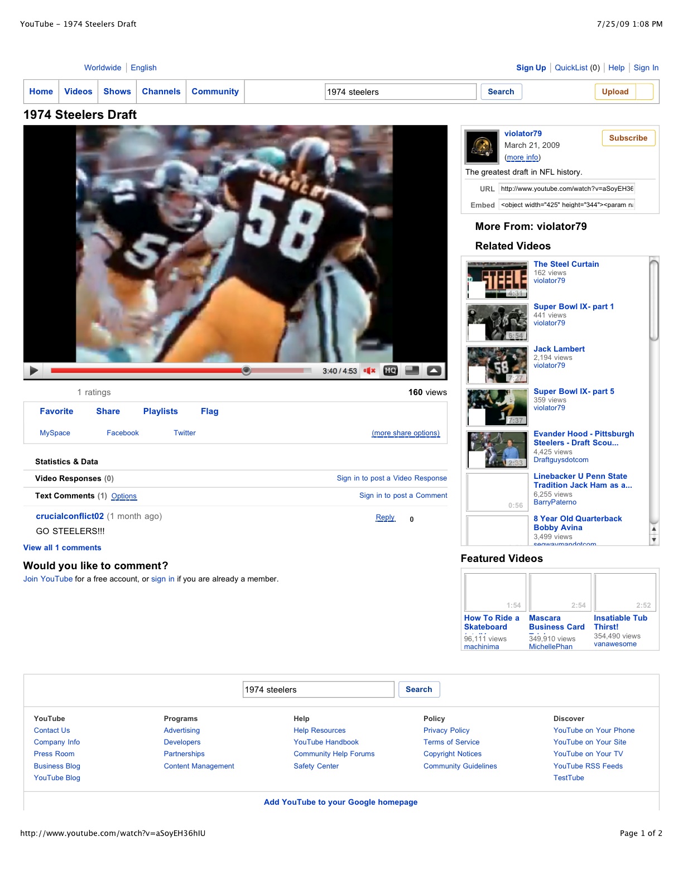The height and width of the screenshot is (884, 683).
Task: Click related videos scroll up arrow
Action: tap(654, 529)
